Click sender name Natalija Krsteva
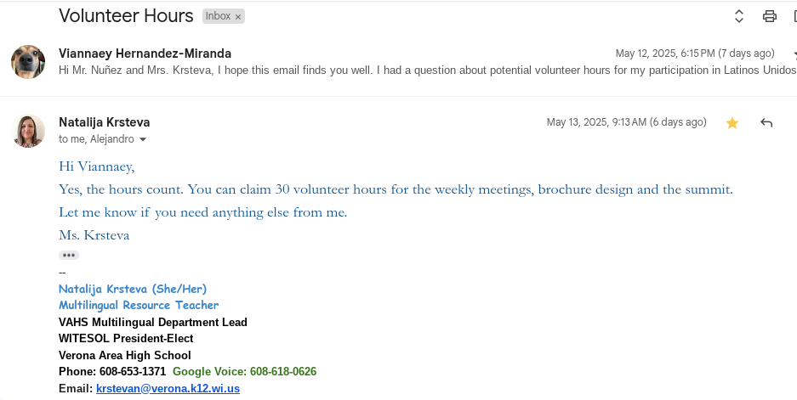 point(104,122)
